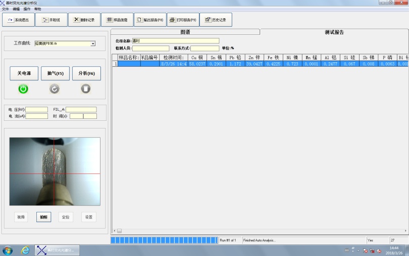Image resolution: width=409 pixels, height=256 pixels.
Task: Expand the 工作曲线 working curve dropdown
Action: [93, 44]
